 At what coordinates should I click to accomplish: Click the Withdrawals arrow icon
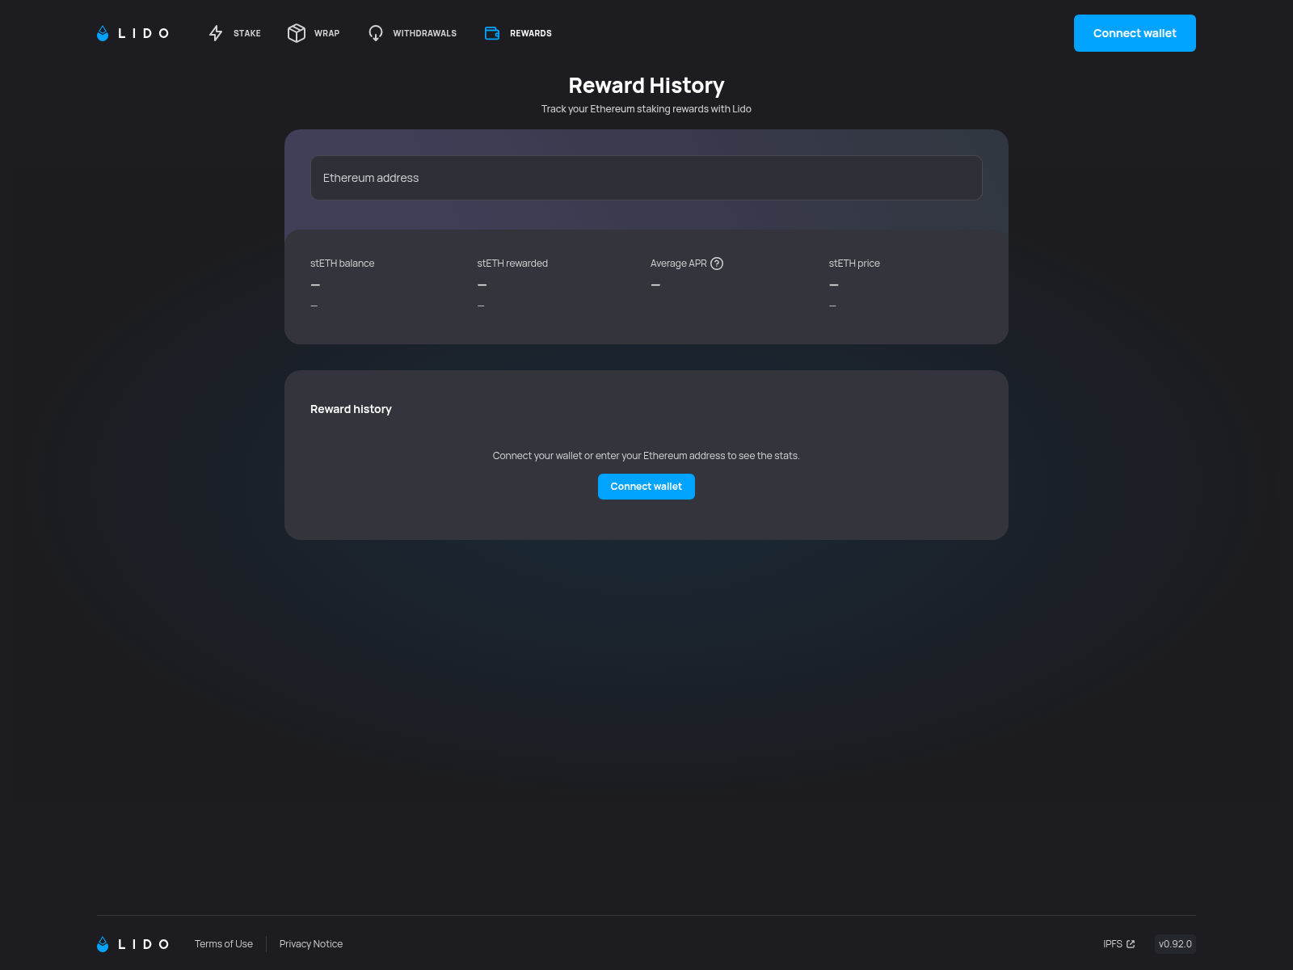coord(376,33)
